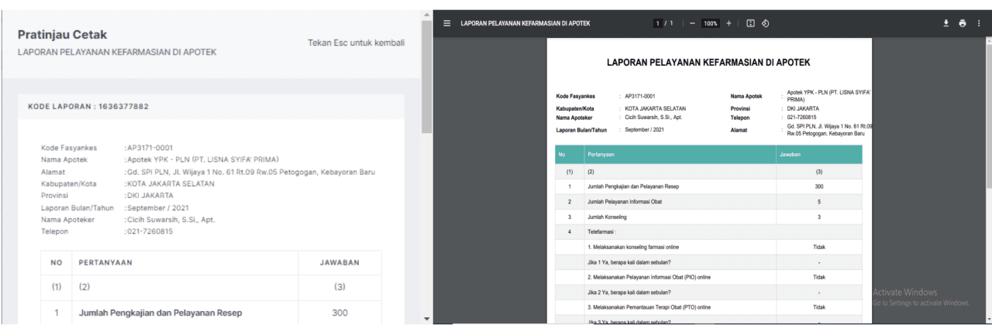
Task: Click the 100% zoom level field
Action: [x=710, y=23]
